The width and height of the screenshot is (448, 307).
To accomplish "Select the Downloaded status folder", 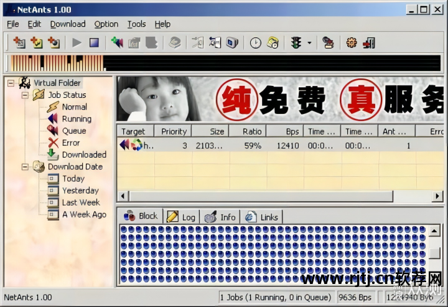I will (x=83, y=154).
